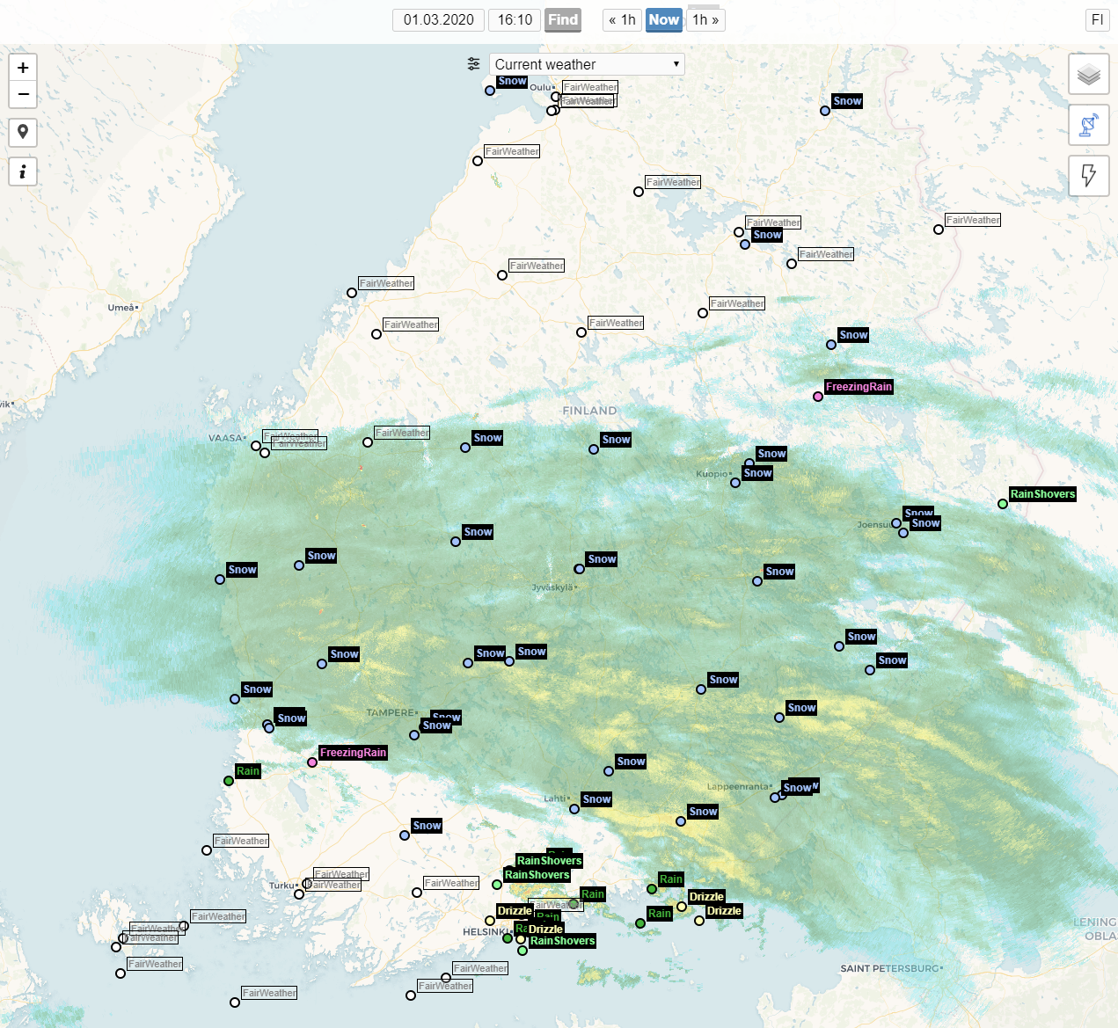Open the map layers icon

1088,75
